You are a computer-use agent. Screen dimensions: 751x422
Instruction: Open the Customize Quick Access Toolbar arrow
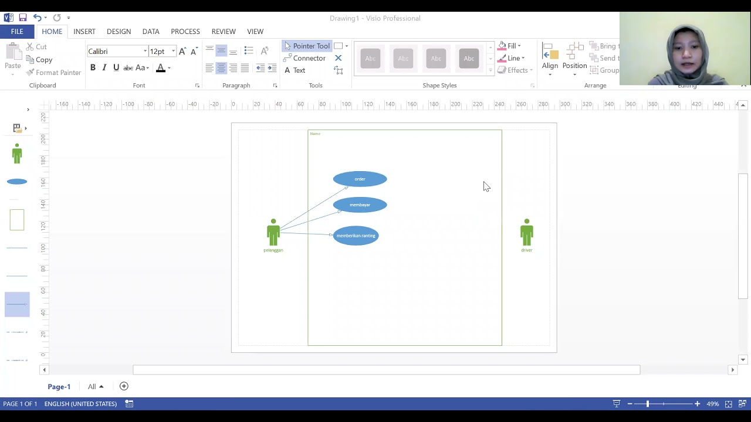click(69, 18)
